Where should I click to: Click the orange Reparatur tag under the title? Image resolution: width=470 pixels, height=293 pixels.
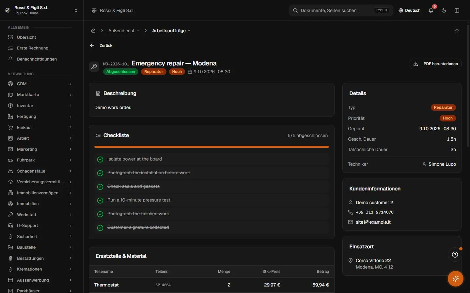[x=154, y=72]
